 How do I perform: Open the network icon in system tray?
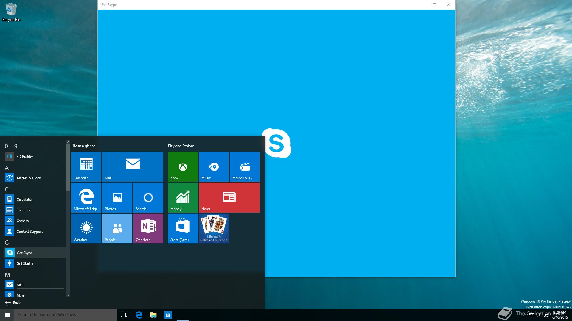532,315
